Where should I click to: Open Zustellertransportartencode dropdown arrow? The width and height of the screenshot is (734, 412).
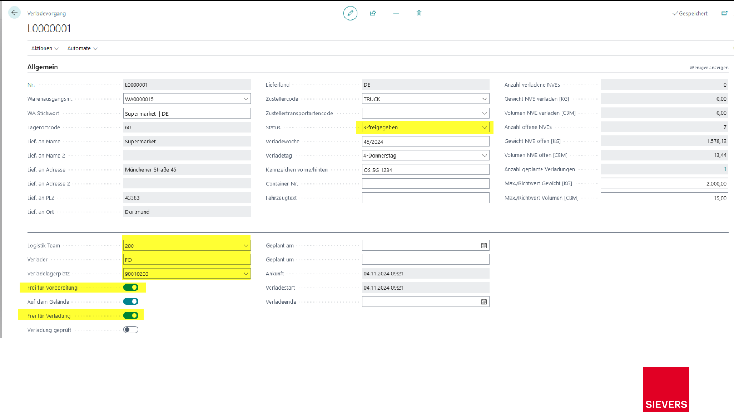click(484, 113)
